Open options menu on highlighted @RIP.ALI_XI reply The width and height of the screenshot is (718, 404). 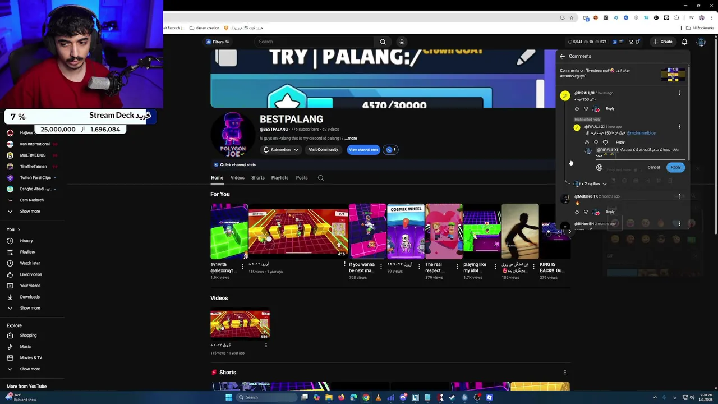[679, 127]
